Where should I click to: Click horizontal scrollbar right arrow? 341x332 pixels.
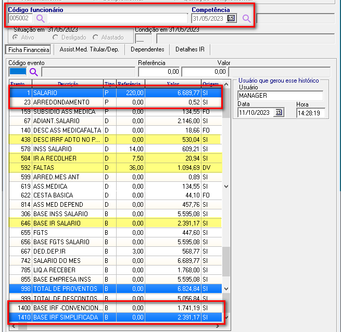tap(218, 326)
